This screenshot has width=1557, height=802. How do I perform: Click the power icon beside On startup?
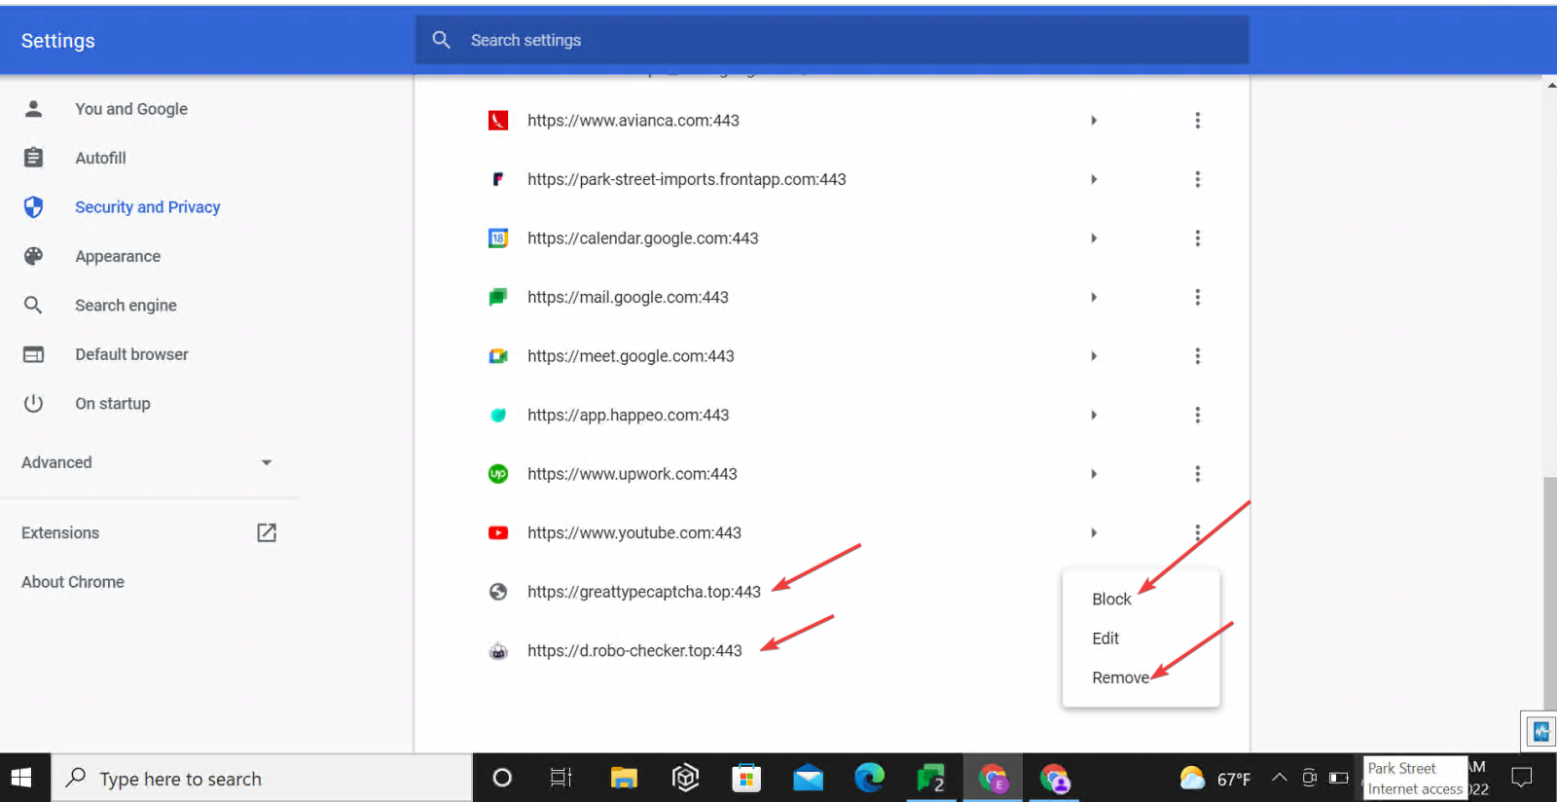click(33, 403)
